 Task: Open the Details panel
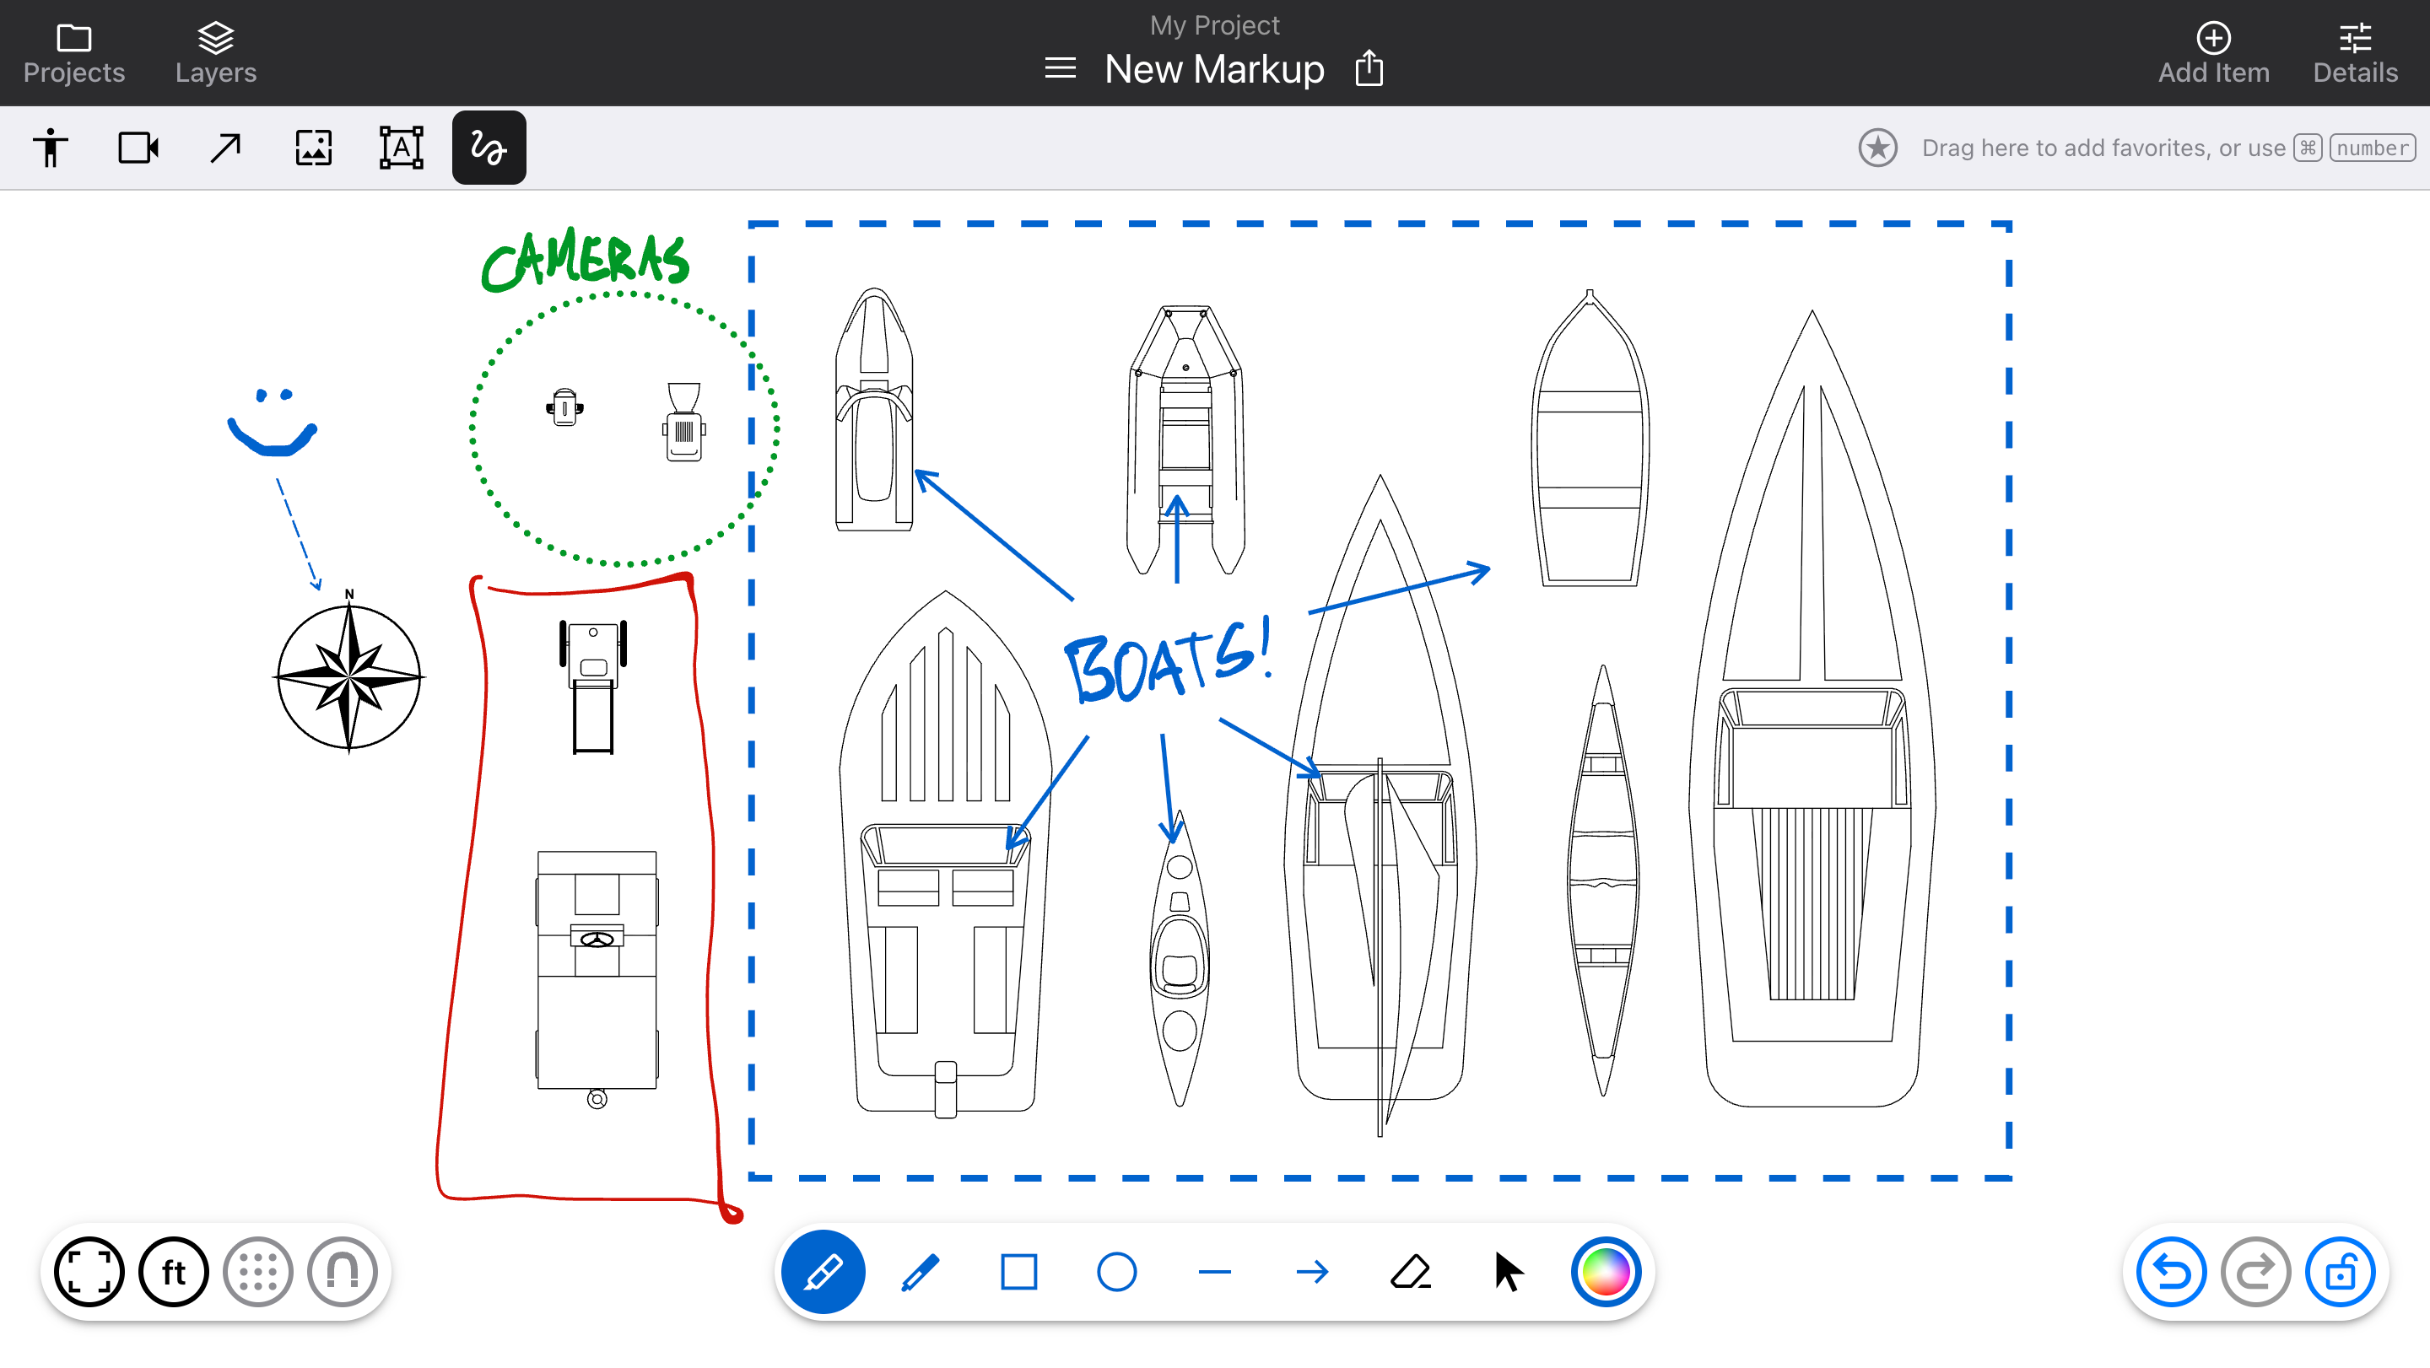[x=2355, y=53]
